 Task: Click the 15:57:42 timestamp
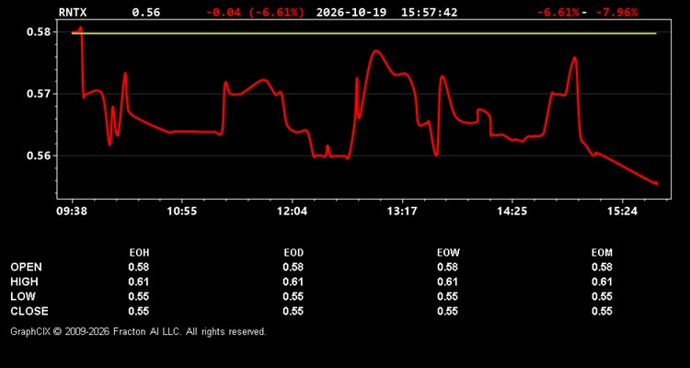(x=429, y=12)
